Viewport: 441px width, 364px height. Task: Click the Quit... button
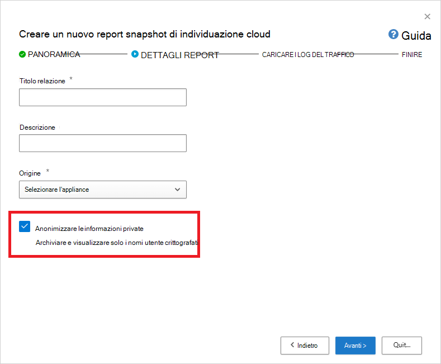tap(402, 346)
